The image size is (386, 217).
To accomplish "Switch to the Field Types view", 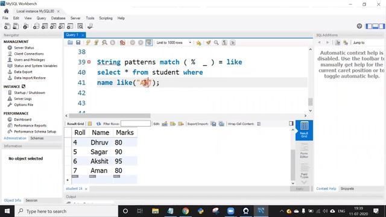I will [x=304, y=171].
